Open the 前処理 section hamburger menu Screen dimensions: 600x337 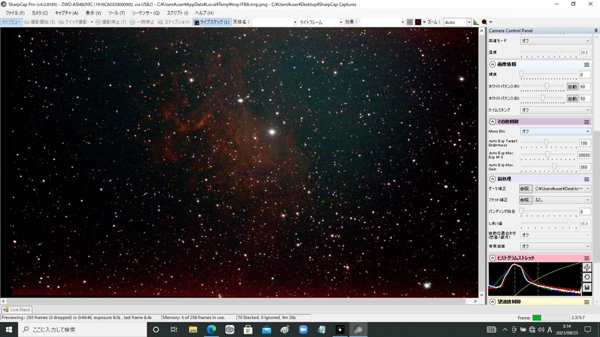[x=587, y=179]
